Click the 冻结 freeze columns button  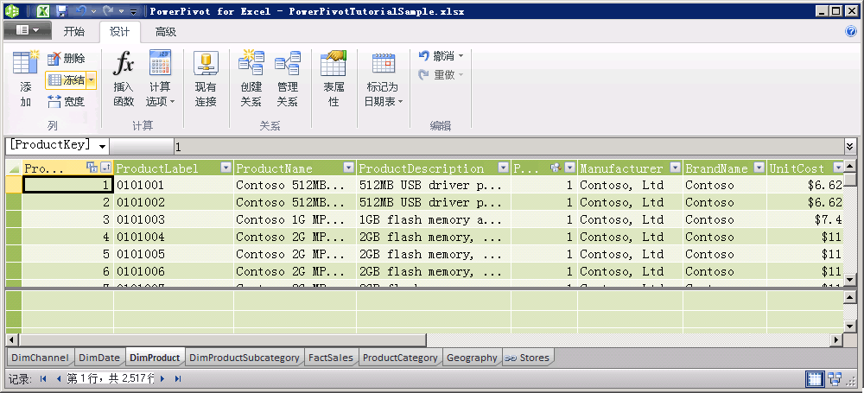pyautogui.click(x=66, y=80)
